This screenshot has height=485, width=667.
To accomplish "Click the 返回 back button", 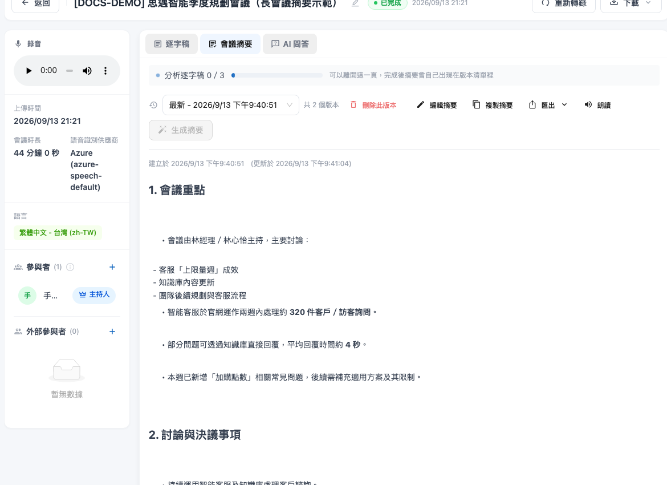I will [35, 3].
